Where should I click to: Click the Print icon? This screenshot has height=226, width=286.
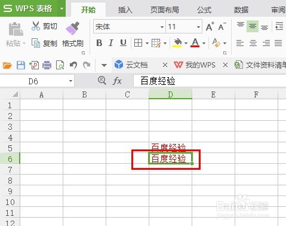click(x=47, y=65)
